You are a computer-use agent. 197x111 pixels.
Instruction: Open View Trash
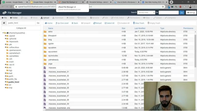139,23
